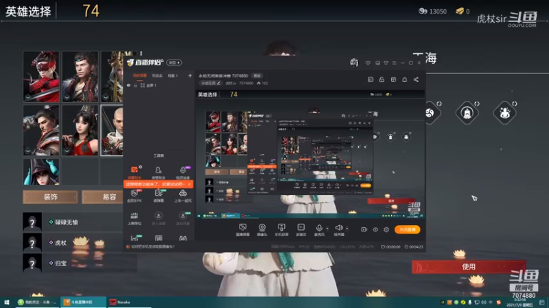This screenshot has width=549, height=308.
Task: Click the 13050 coin currency icon
Action: click(x=423, y=11)
